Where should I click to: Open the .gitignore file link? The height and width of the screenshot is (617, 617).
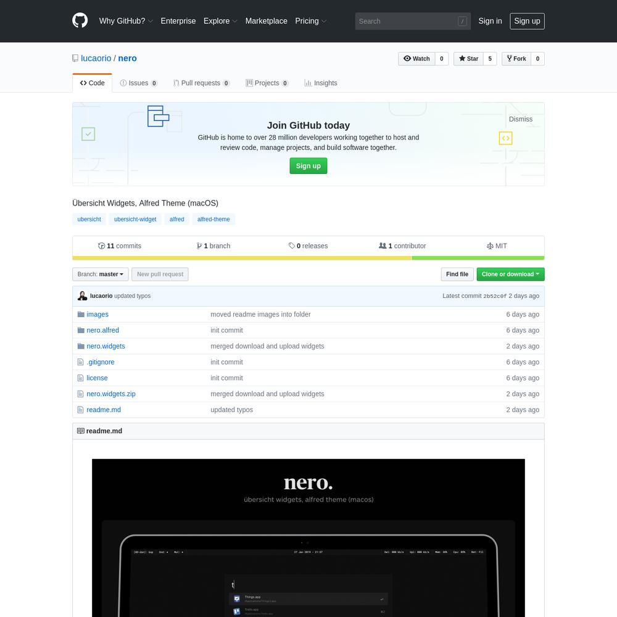[101, 362]
